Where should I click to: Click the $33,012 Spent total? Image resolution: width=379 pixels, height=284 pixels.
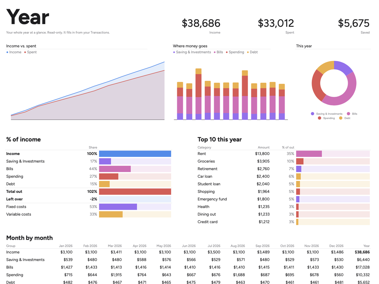tap(276, 23)
